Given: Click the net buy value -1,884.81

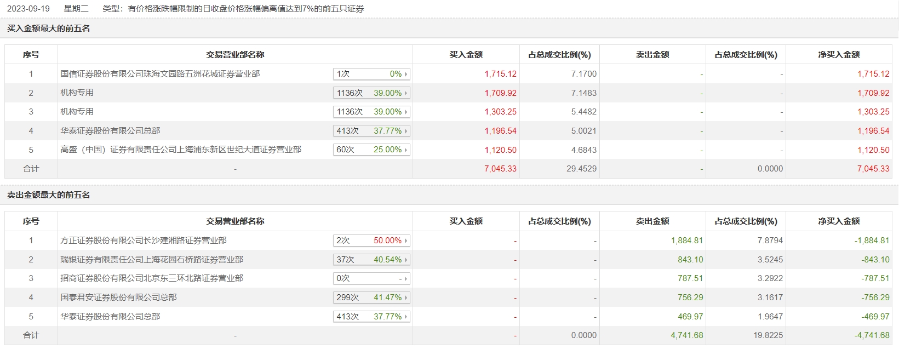Looking at the screenshot, I should click(872, 241).
